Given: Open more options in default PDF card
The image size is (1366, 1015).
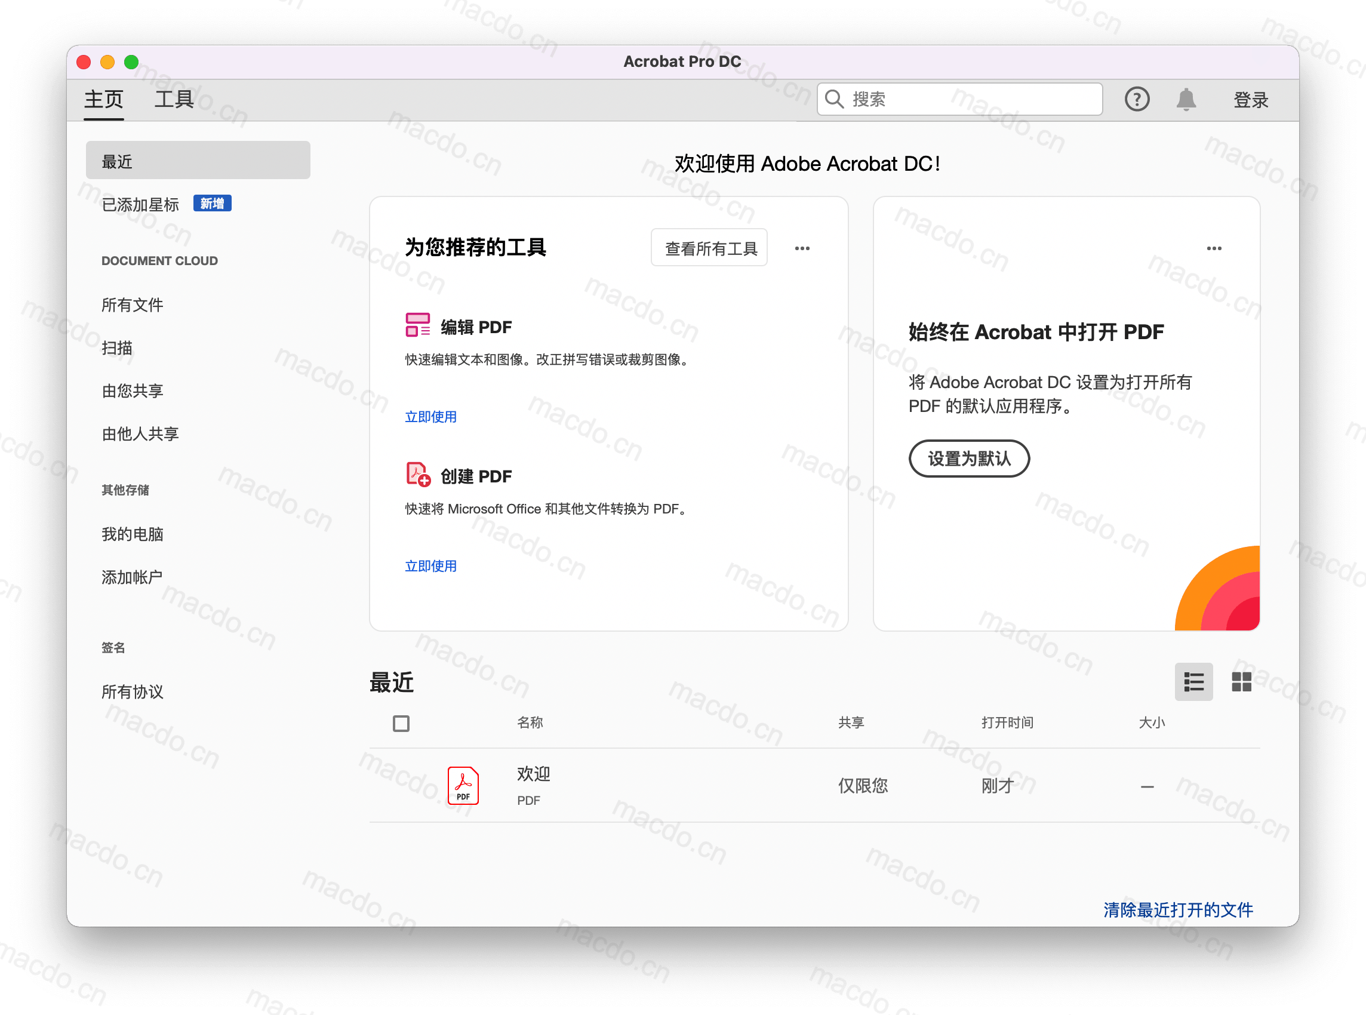Looking at the screenshot, I should 1214,248.
